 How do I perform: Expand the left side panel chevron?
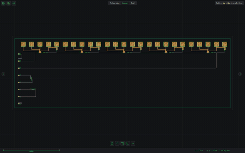3,74
